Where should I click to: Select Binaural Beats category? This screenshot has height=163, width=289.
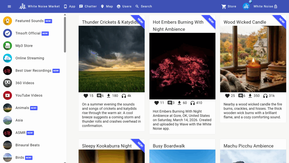point(27,145)
